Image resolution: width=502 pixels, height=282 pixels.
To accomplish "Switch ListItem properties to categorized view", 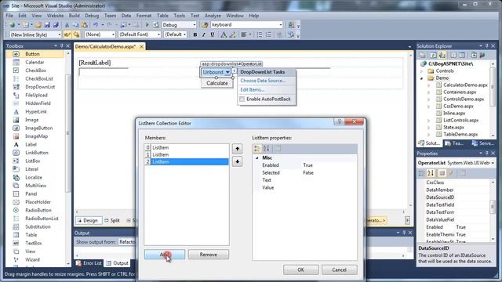I will (x=257, y=148).
